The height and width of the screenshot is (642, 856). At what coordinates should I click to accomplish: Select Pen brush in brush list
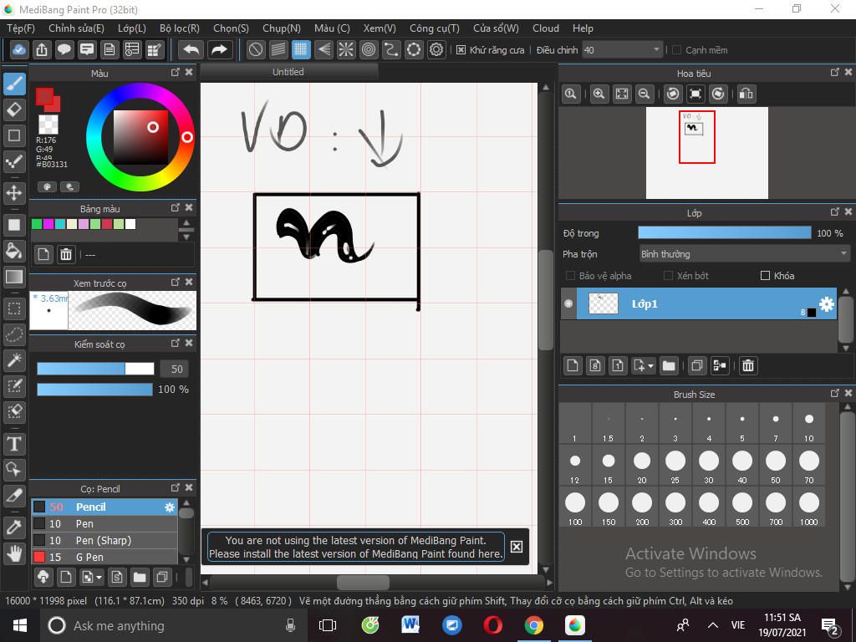104,523
